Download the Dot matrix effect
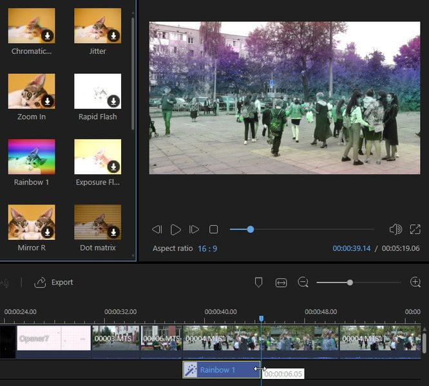Image resolution: width=429 pixels, height=386 pixels. [113, 232]
